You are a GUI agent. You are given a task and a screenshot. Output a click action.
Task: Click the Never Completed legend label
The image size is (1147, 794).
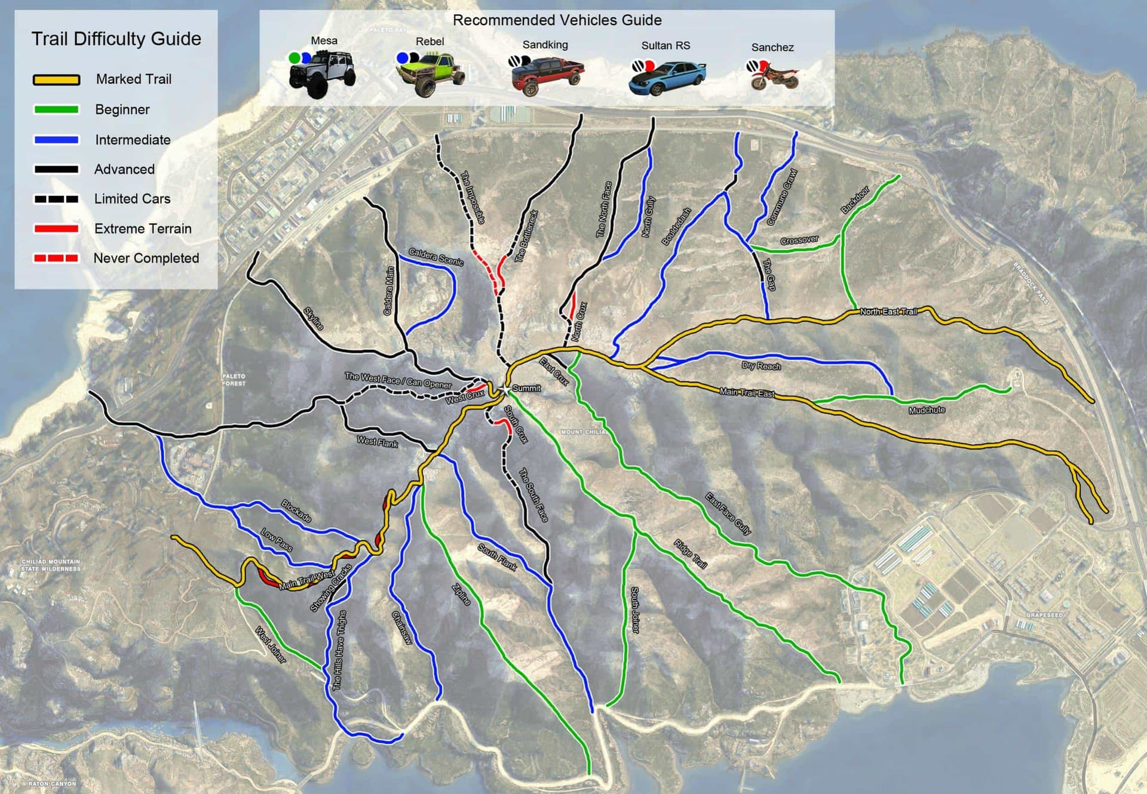point(146,258)
